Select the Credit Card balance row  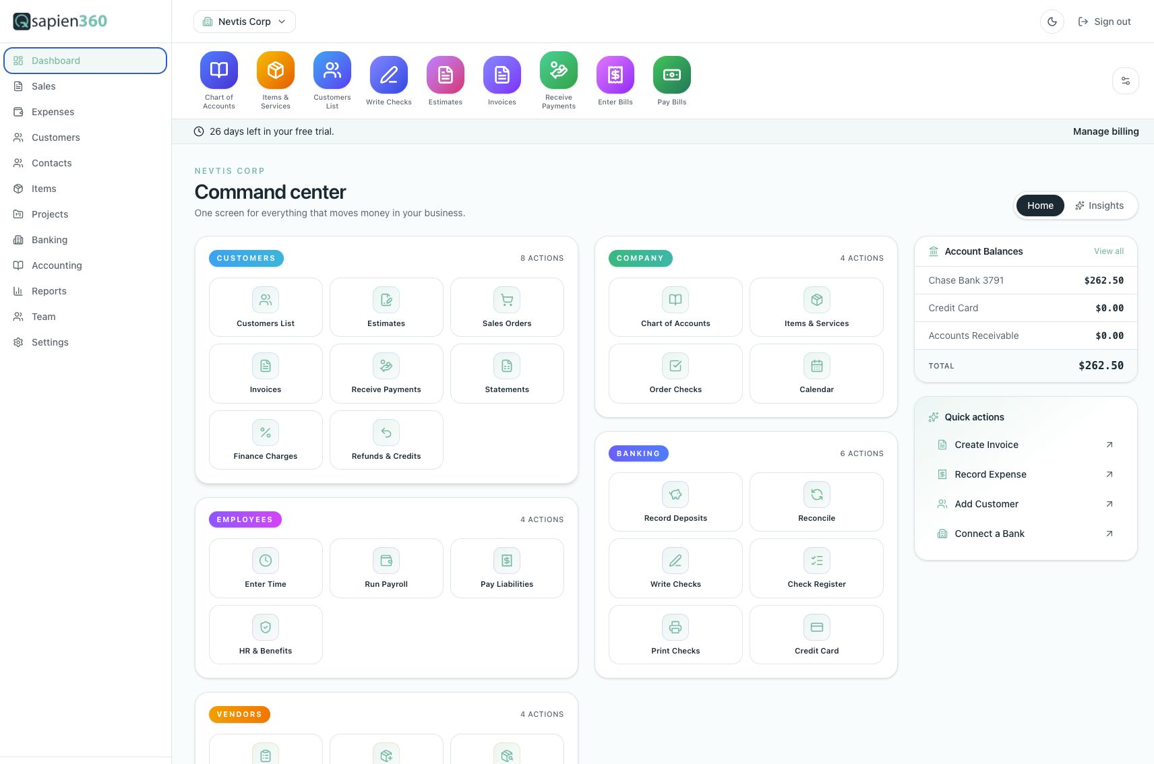point(1025,308)
